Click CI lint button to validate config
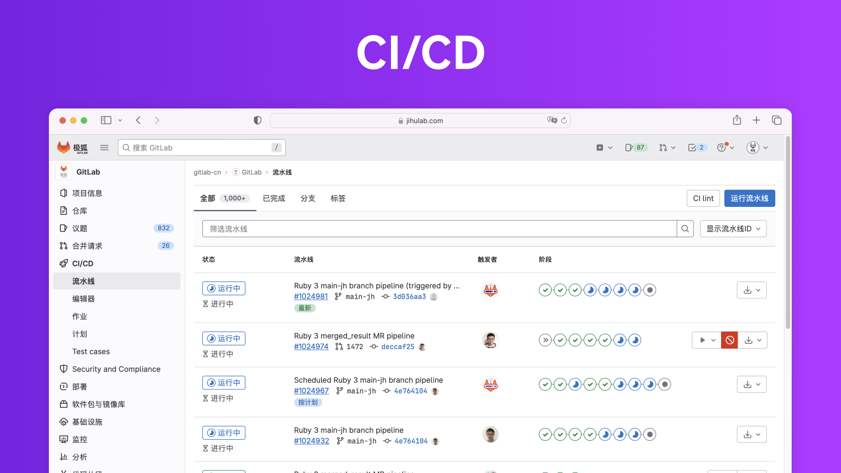The height and width of the screenshot is (473, 841). pyautogui.click(x=703, y=198)
